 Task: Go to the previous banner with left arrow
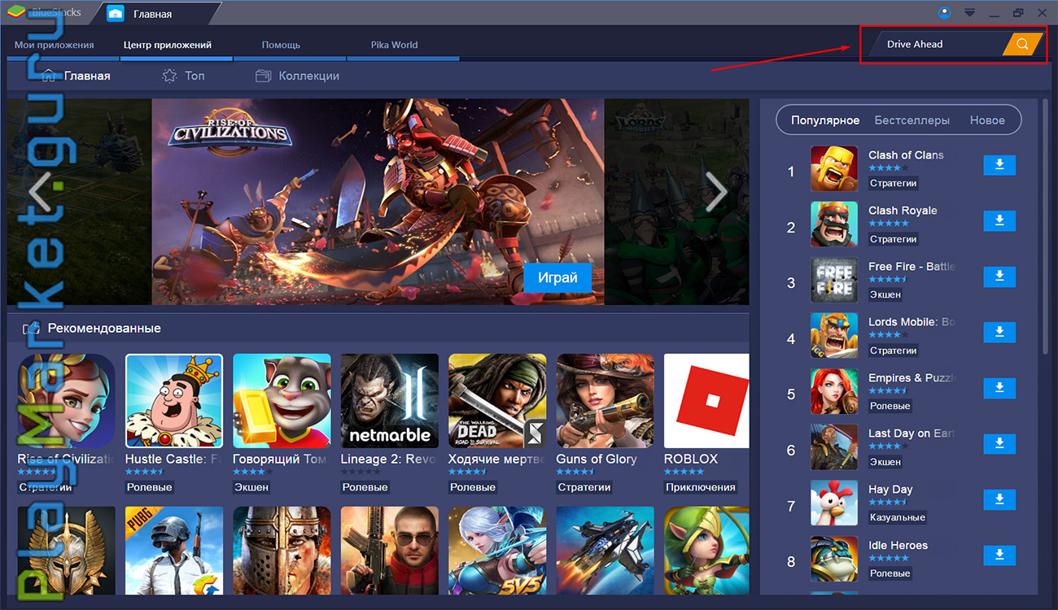(x=41, y=193)
